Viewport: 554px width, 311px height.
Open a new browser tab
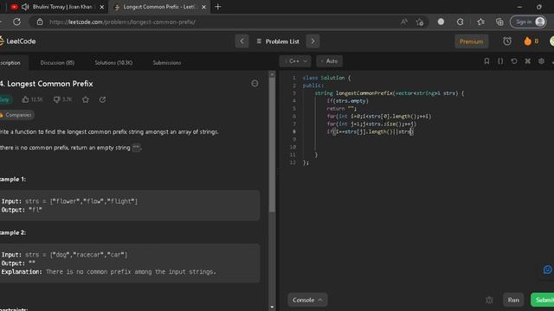click(x=218, y=7)
